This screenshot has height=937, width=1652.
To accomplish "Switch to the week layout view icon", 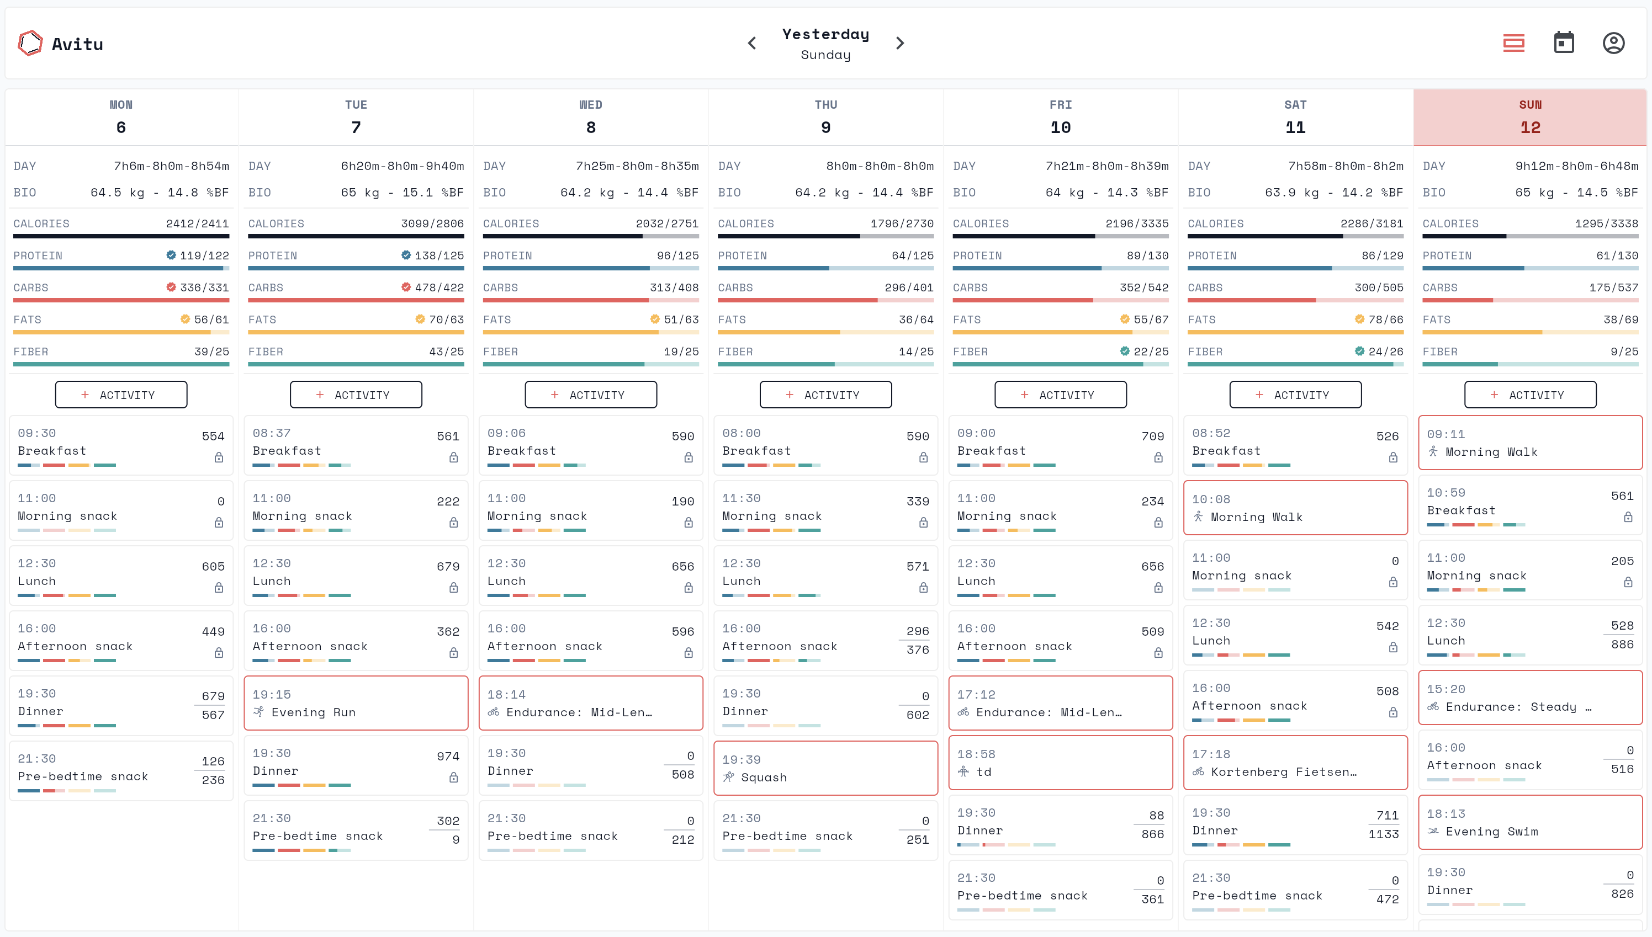I will click(1513, 43).
